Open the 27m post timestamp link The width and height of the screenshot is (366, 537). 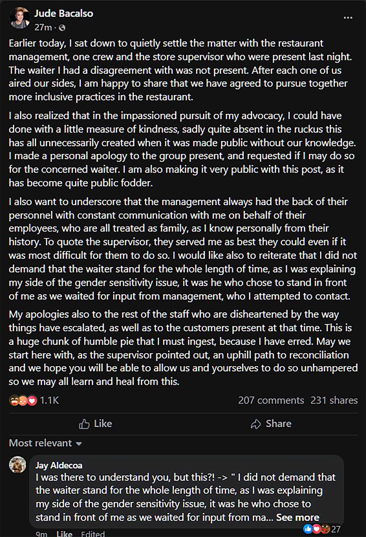(x=43, y=27)
